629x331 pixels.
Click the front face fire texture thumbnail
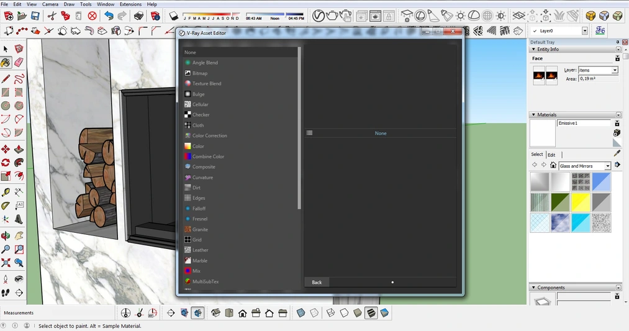pos(539,75)
